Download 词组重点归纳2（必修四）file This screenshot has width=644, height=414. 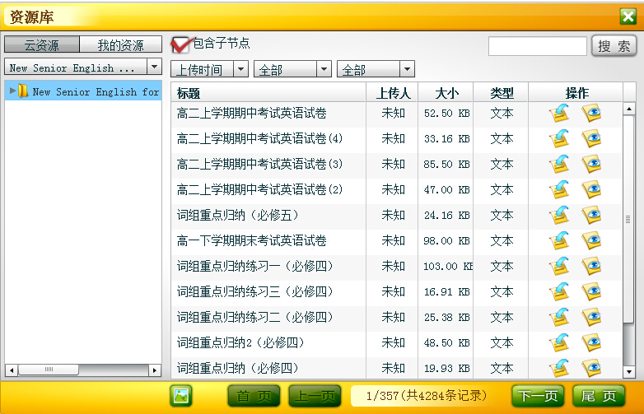(560, 342)
